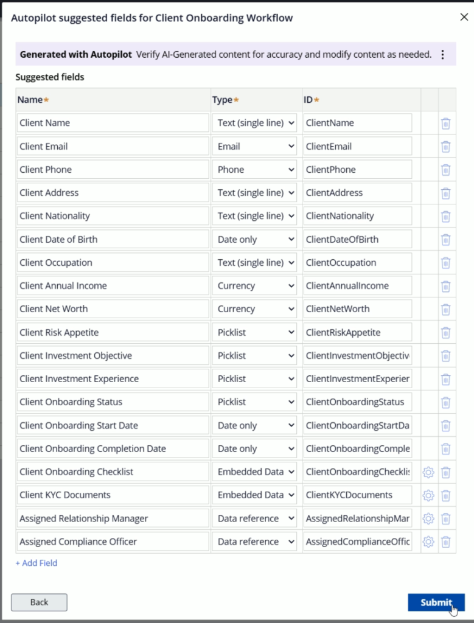Delete the Client Risk Appetite field
Viewport: 474px width, 623px height.
(445, 333)
